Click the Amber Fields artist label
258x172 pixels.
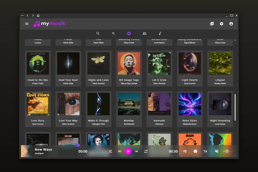[x=38, y=84]
